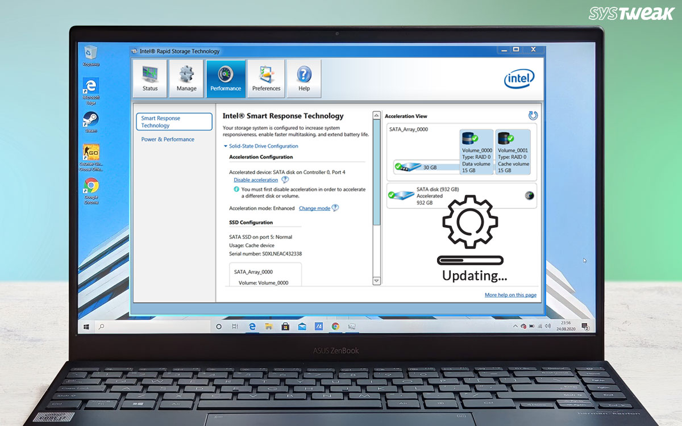Open the Help toolbar button
The image size is (682, 426).
point(304,79)
